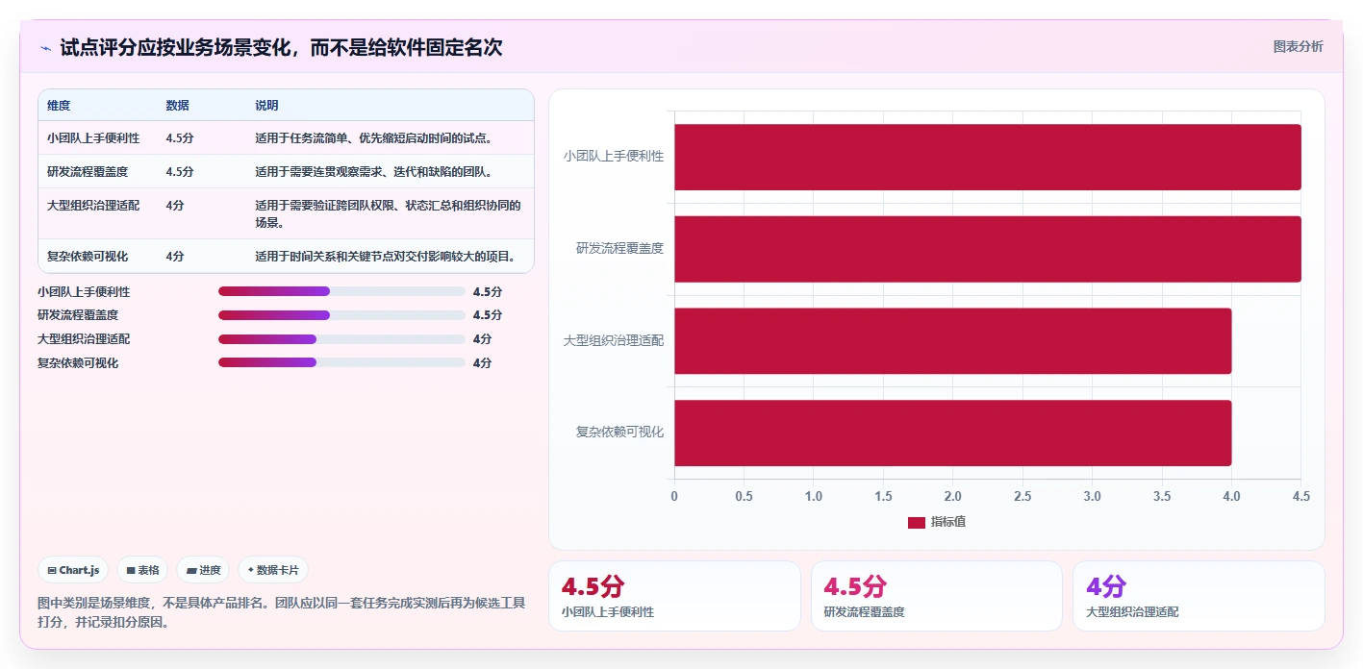This screenshot has height=669, width=1363.
Task: Click the 数据 table column header
Action: coord(177,106)
